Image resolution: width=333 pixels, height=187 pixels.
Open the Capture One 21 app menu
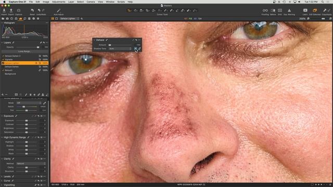(17, 2)
